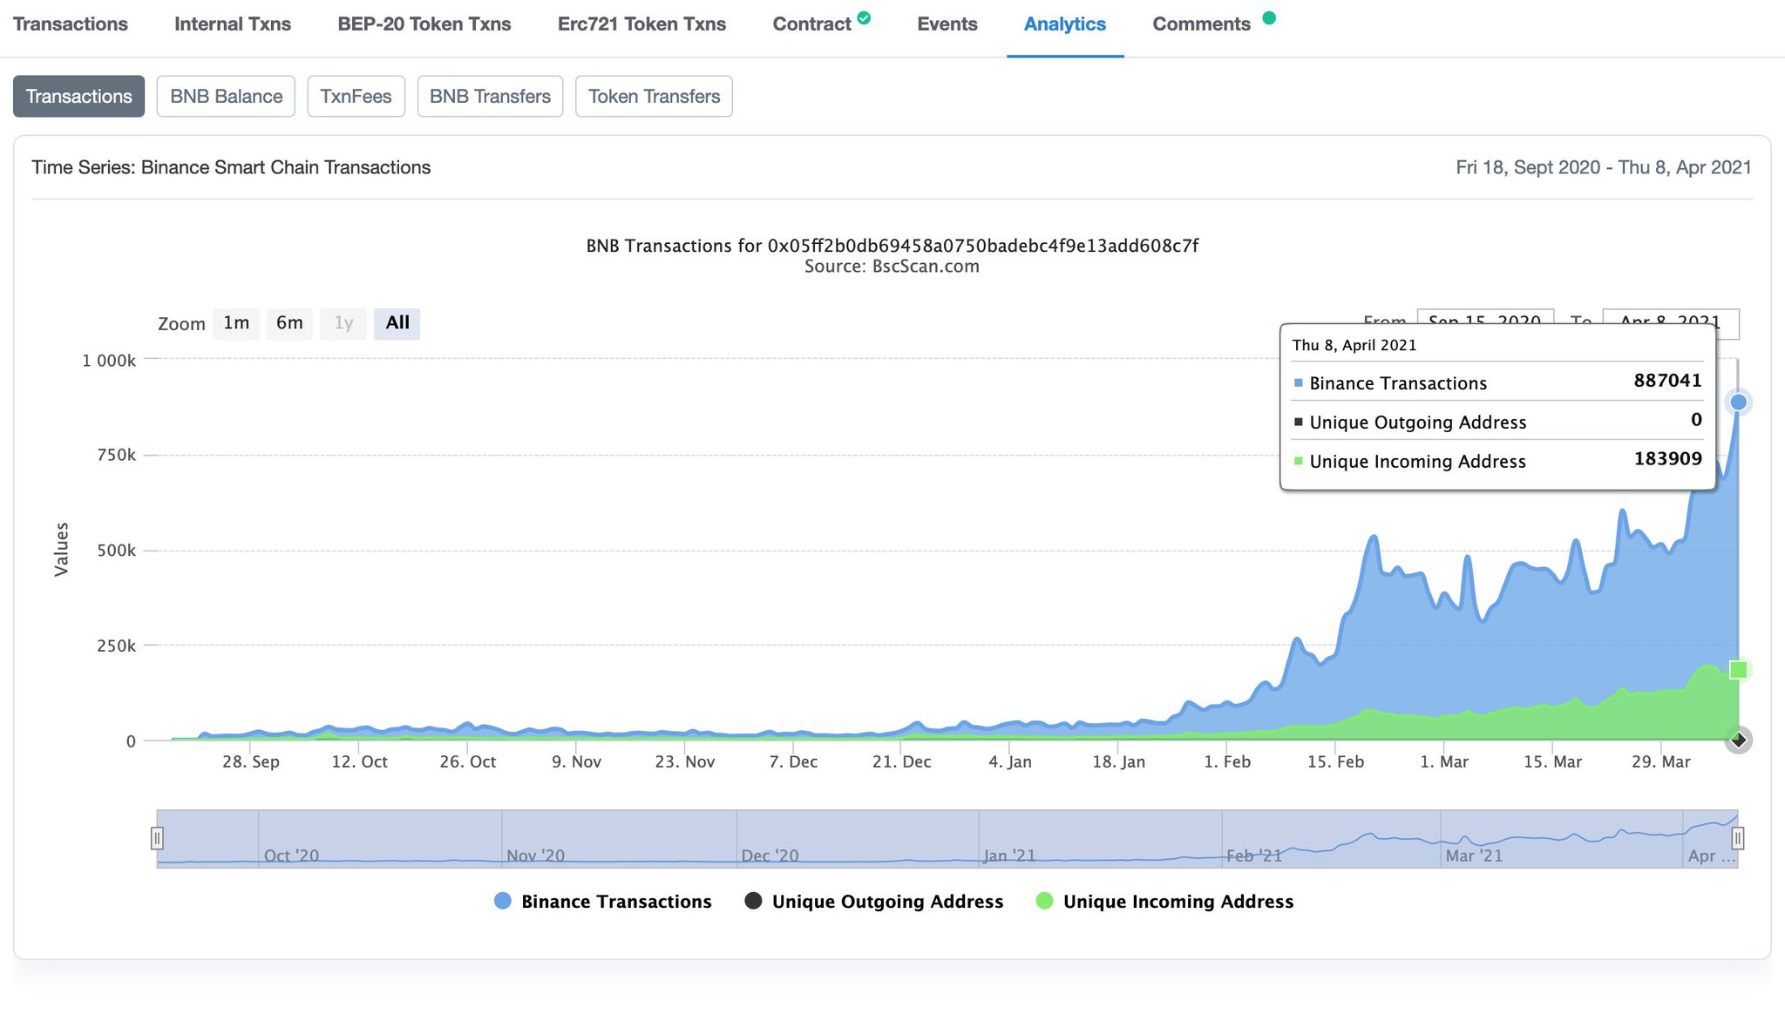Open the Internal Txns tab

point(233,24)
